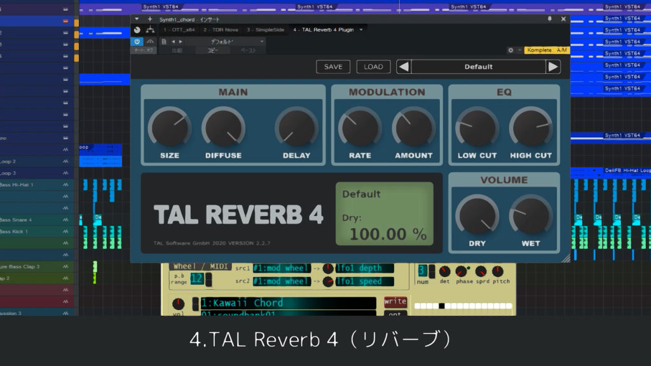Click the コピー copy button
Image resolution: width=651 pixels, height=366 pixels.
(212, 50)
